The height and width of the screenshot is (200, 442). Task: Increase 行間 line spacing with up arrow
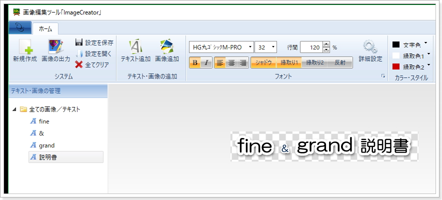click(x=326, y=44)
